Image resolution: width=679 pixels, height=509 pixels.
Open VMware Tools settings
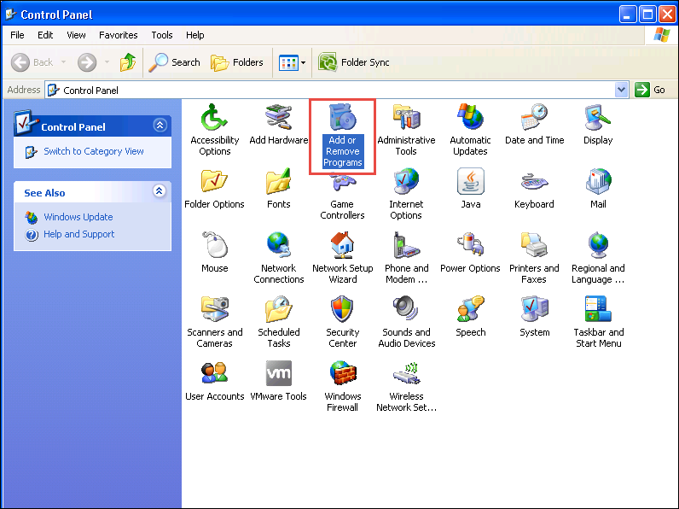tap(278, 374)
